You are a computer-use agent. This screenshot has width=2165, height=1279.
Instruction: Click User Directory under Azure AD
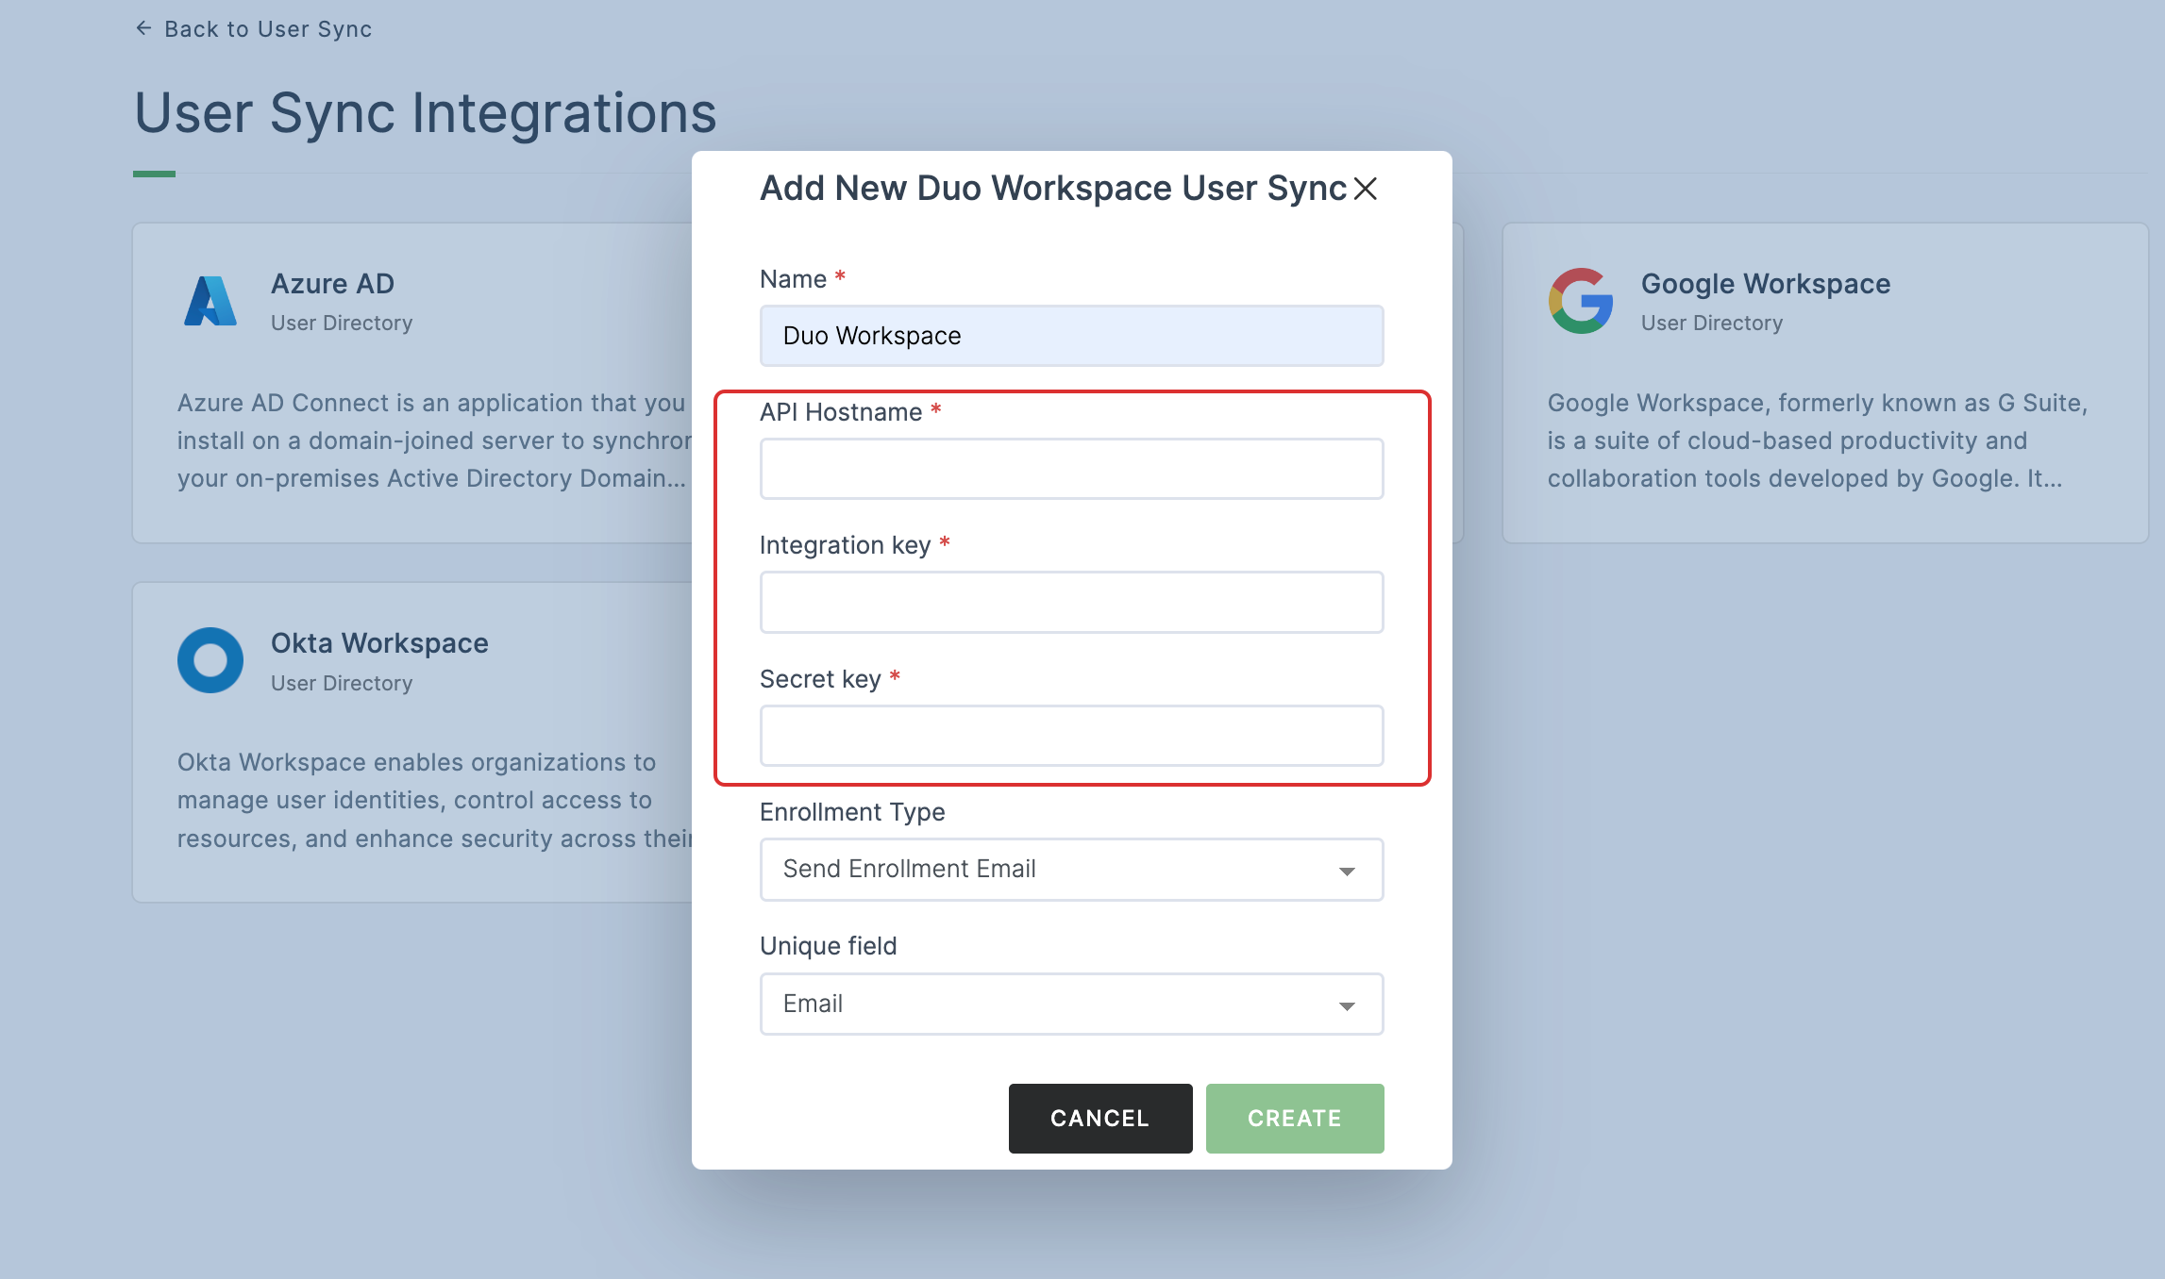pyautogui.click(x=342, y=324)
